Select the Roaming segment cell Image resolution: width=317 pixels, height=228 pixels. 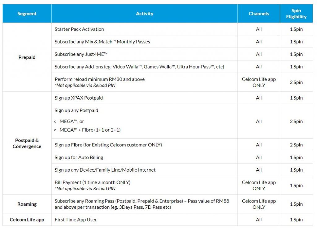(27, 204)
